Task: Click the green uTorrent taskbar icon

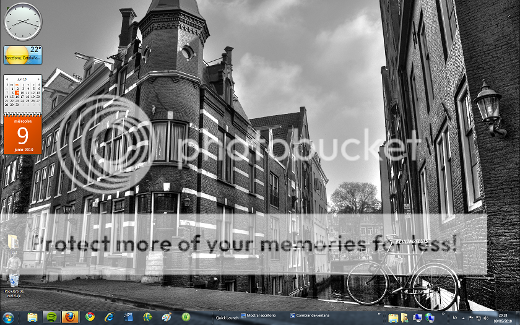Action: [x=186, y=317]
